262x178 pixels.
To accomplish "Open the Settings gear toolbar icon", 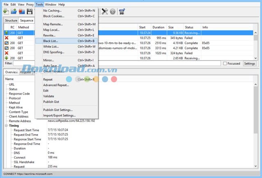I will click(x=112, y=12).
